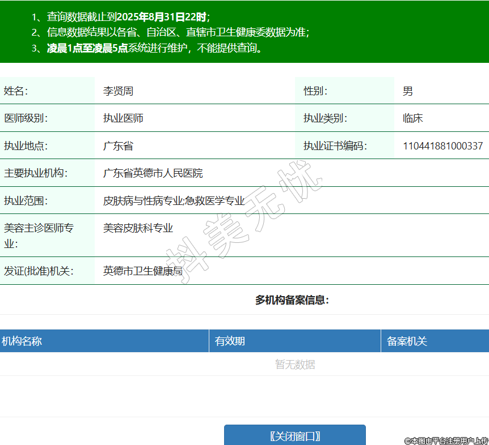The image size is (489, 445).
Task: Select the 备案机关 column header
Action: point(407,341)
